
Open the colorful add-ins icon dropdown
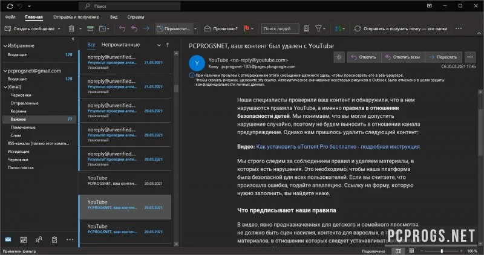[x=340, y=28]
